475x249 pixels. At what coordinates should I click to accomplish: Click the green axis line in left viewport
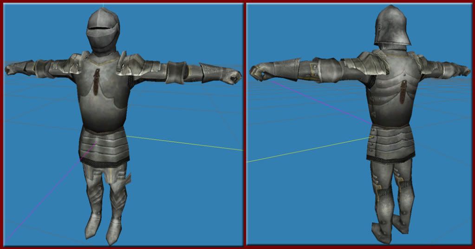(186, 144)
